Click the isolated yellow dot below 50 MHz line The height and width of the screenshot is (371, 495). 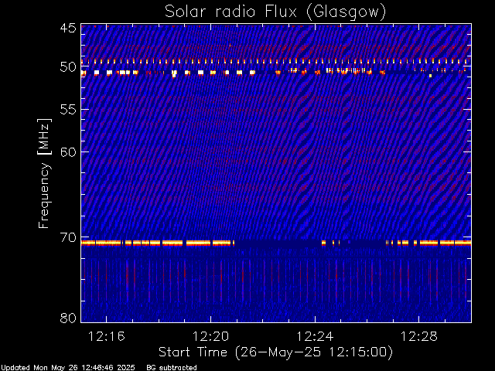coord(430,76)
